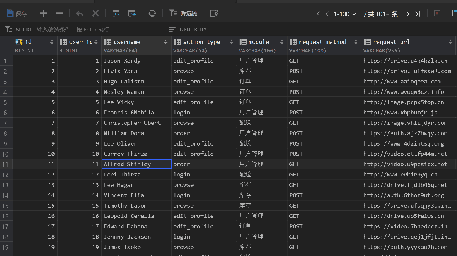
Task: Click the William Dora username cell
Action: coord(136,133)
